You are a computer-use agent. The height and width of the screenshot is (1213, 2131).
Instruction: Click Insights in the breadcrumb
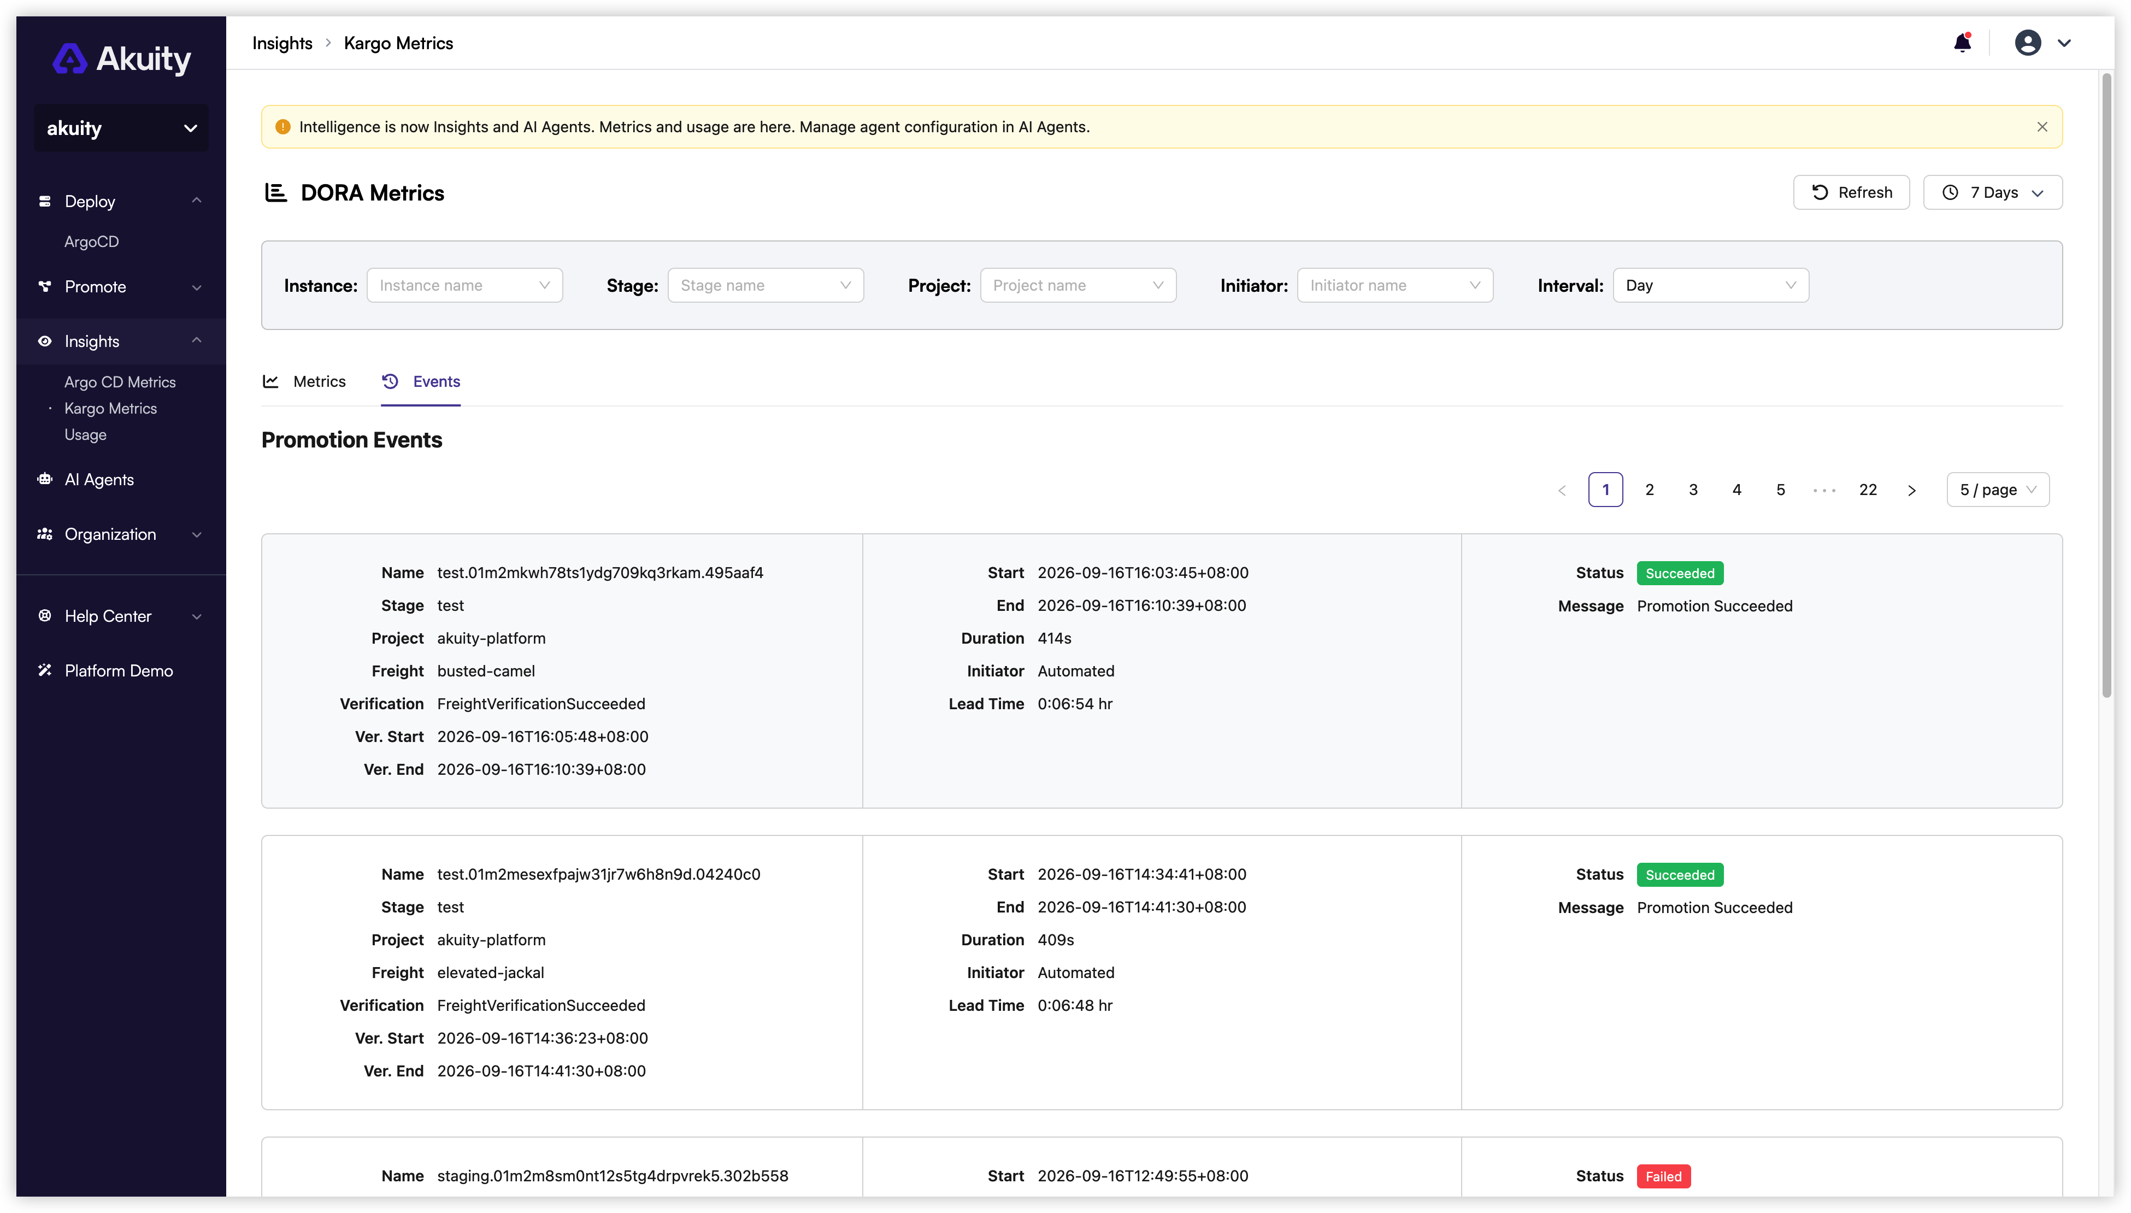coord(282,43)
